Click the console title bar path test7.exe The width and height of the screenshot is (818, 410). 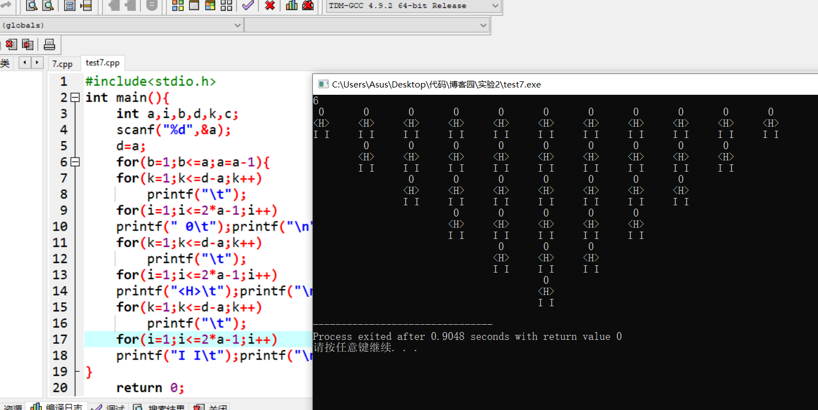[437, 85]
